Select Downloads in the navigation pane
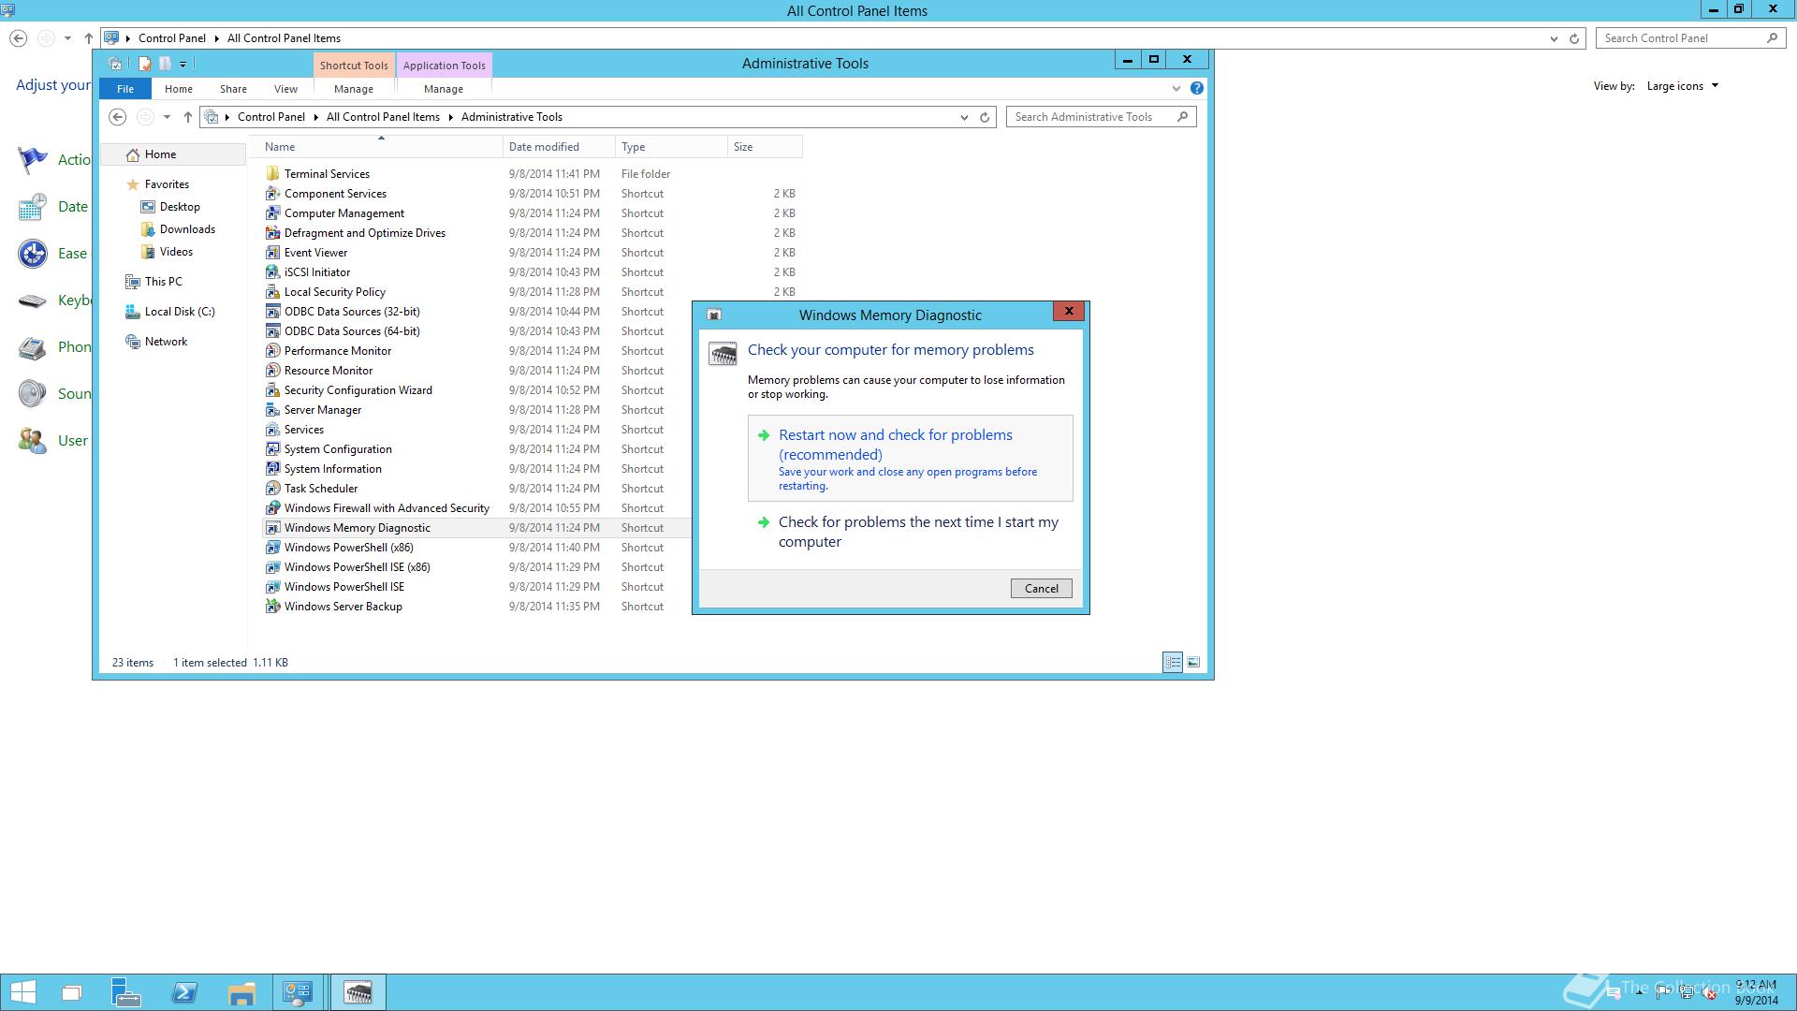 [x=187, y=229]
